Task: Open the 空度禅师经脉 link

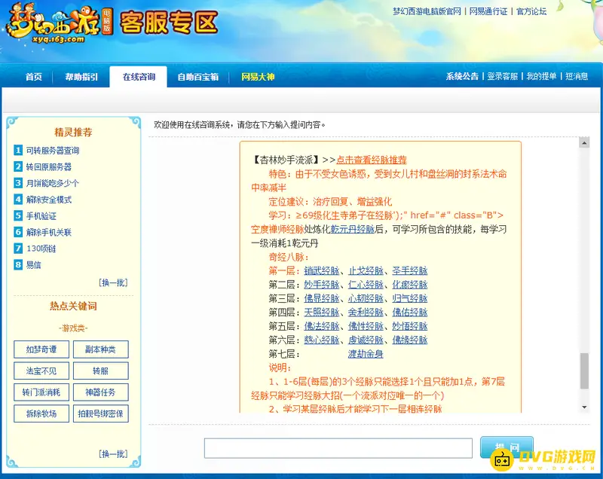Action: click(277, 229)
